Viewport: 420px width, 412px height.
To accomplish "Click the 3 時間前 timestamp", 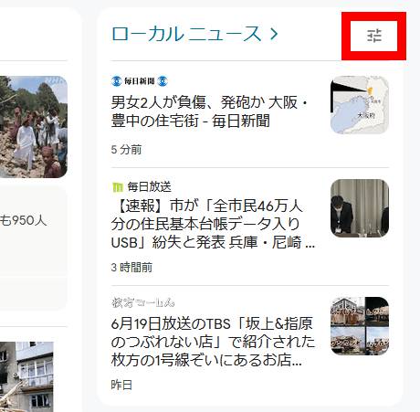I will coord(131,268).
